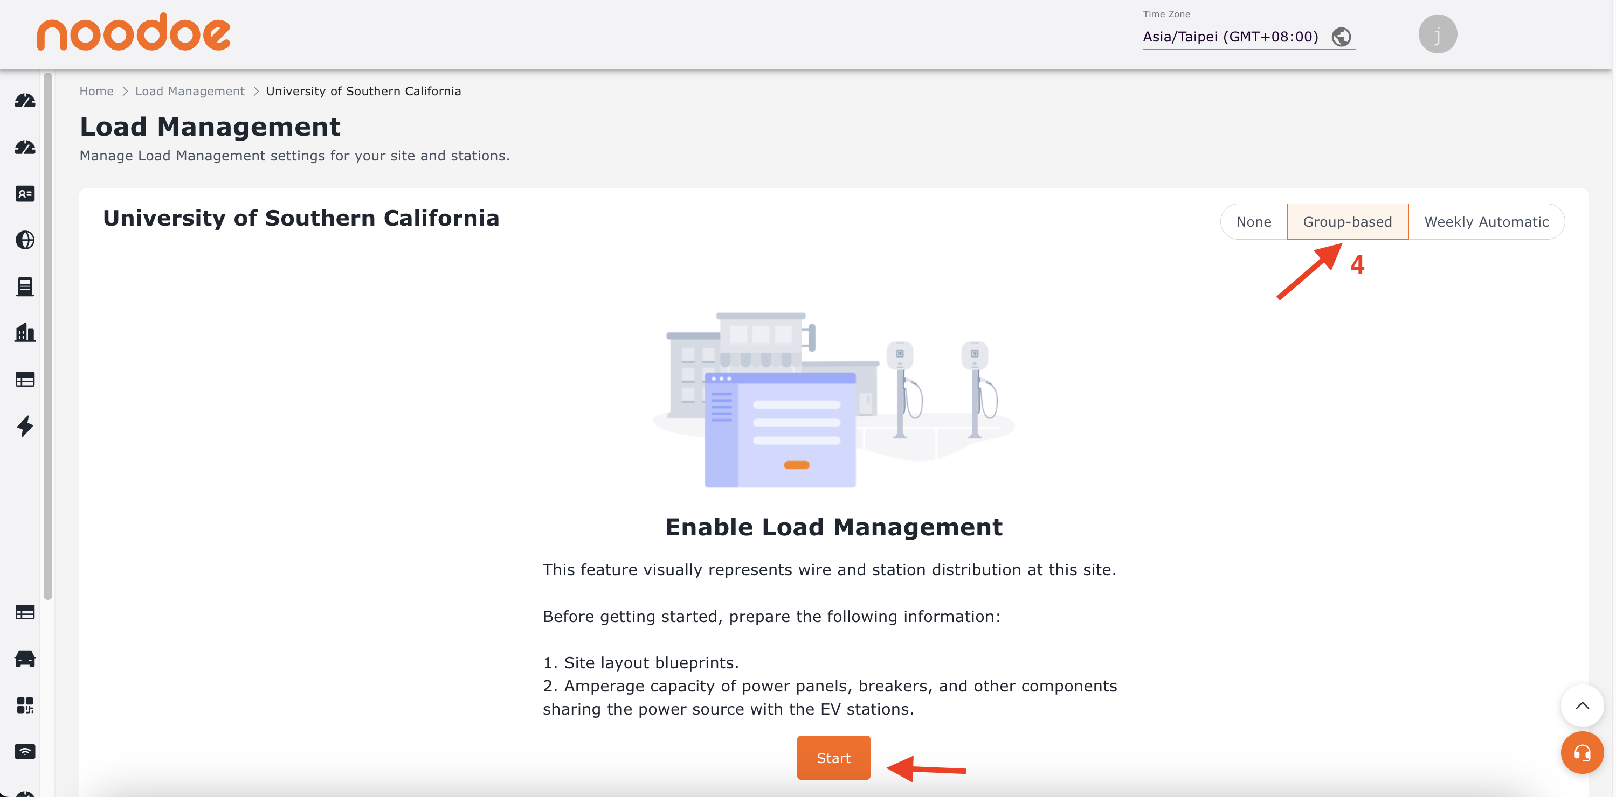Click the scroll-to-top arrow button
This screenshot has height=797, width=1616.
[x=1582, y=705]
